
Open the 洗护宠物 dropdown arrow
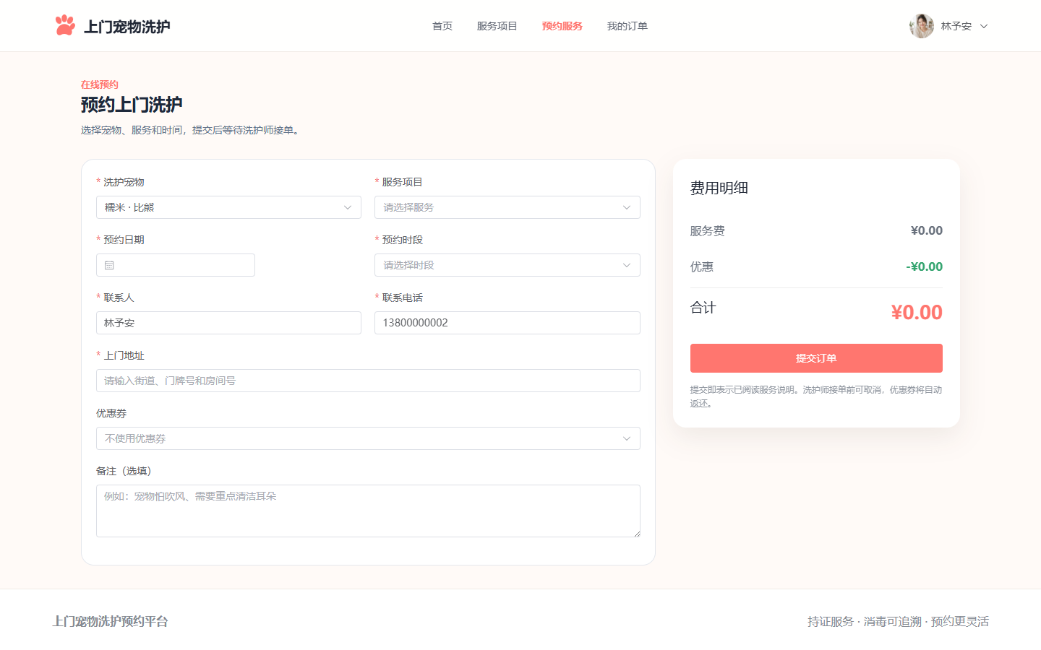(348, 207)
